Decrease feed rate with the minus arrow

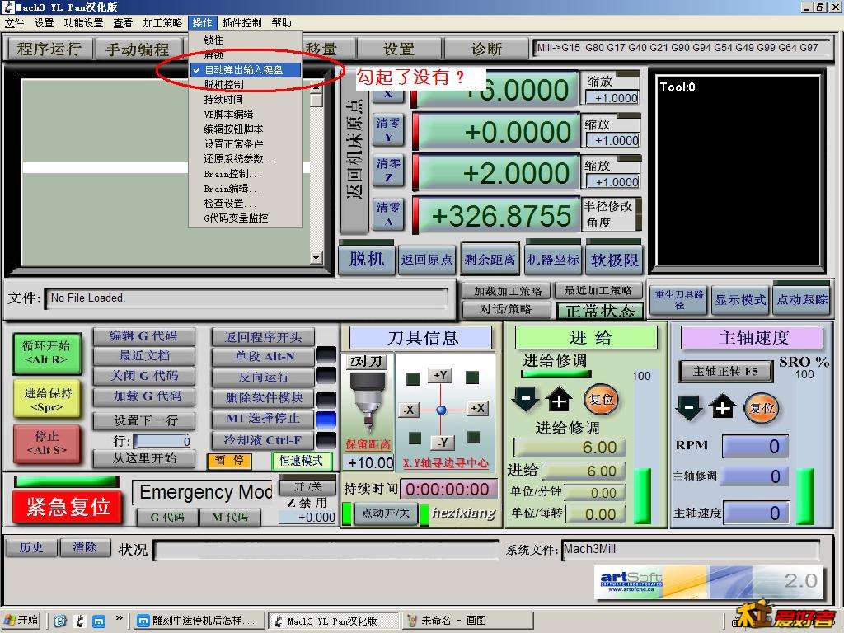tap(526, 400)
